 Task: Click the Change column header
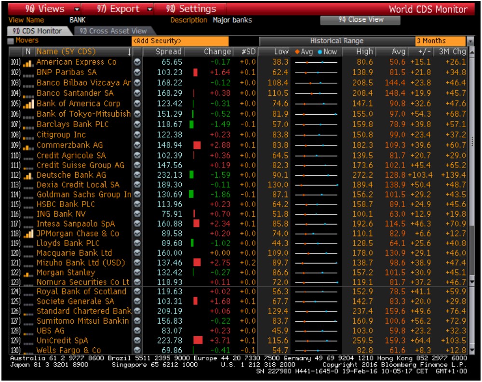(x=209, y=52)
